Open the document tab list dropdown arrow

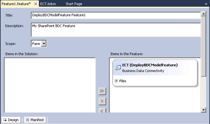206,4
